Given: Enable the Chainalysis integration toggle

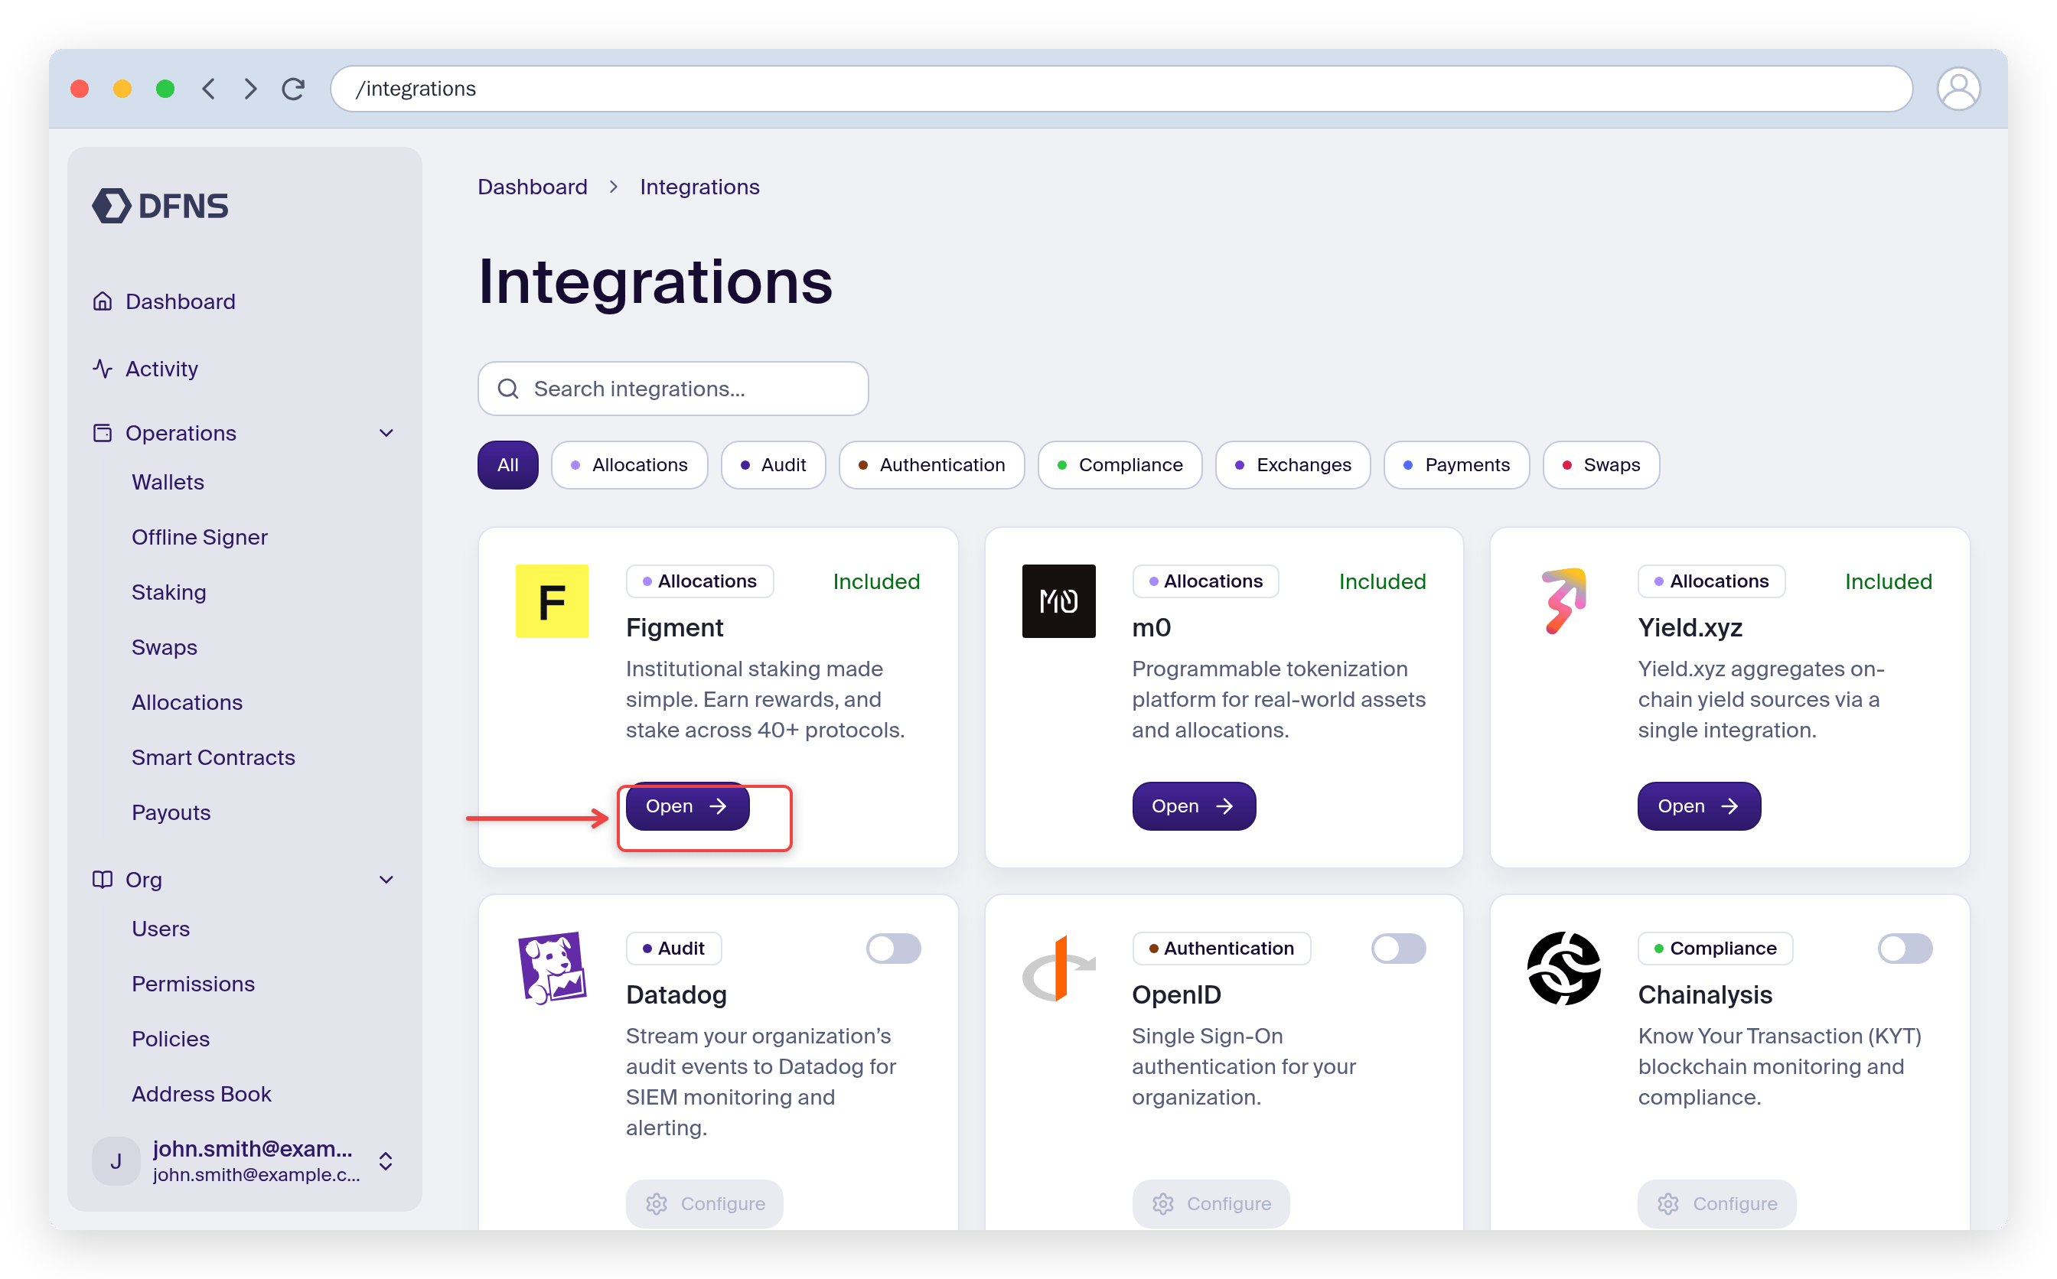Looking at the screenshot, I should pos(1905,949).
